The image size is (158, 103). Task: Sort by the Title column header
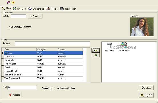click(x=20, y=50)
